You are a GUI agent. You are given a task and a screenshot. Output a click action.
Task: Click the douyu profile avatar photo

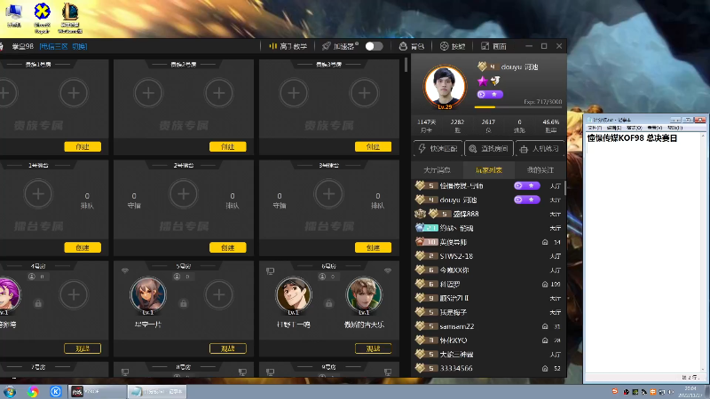click(445, 87)
